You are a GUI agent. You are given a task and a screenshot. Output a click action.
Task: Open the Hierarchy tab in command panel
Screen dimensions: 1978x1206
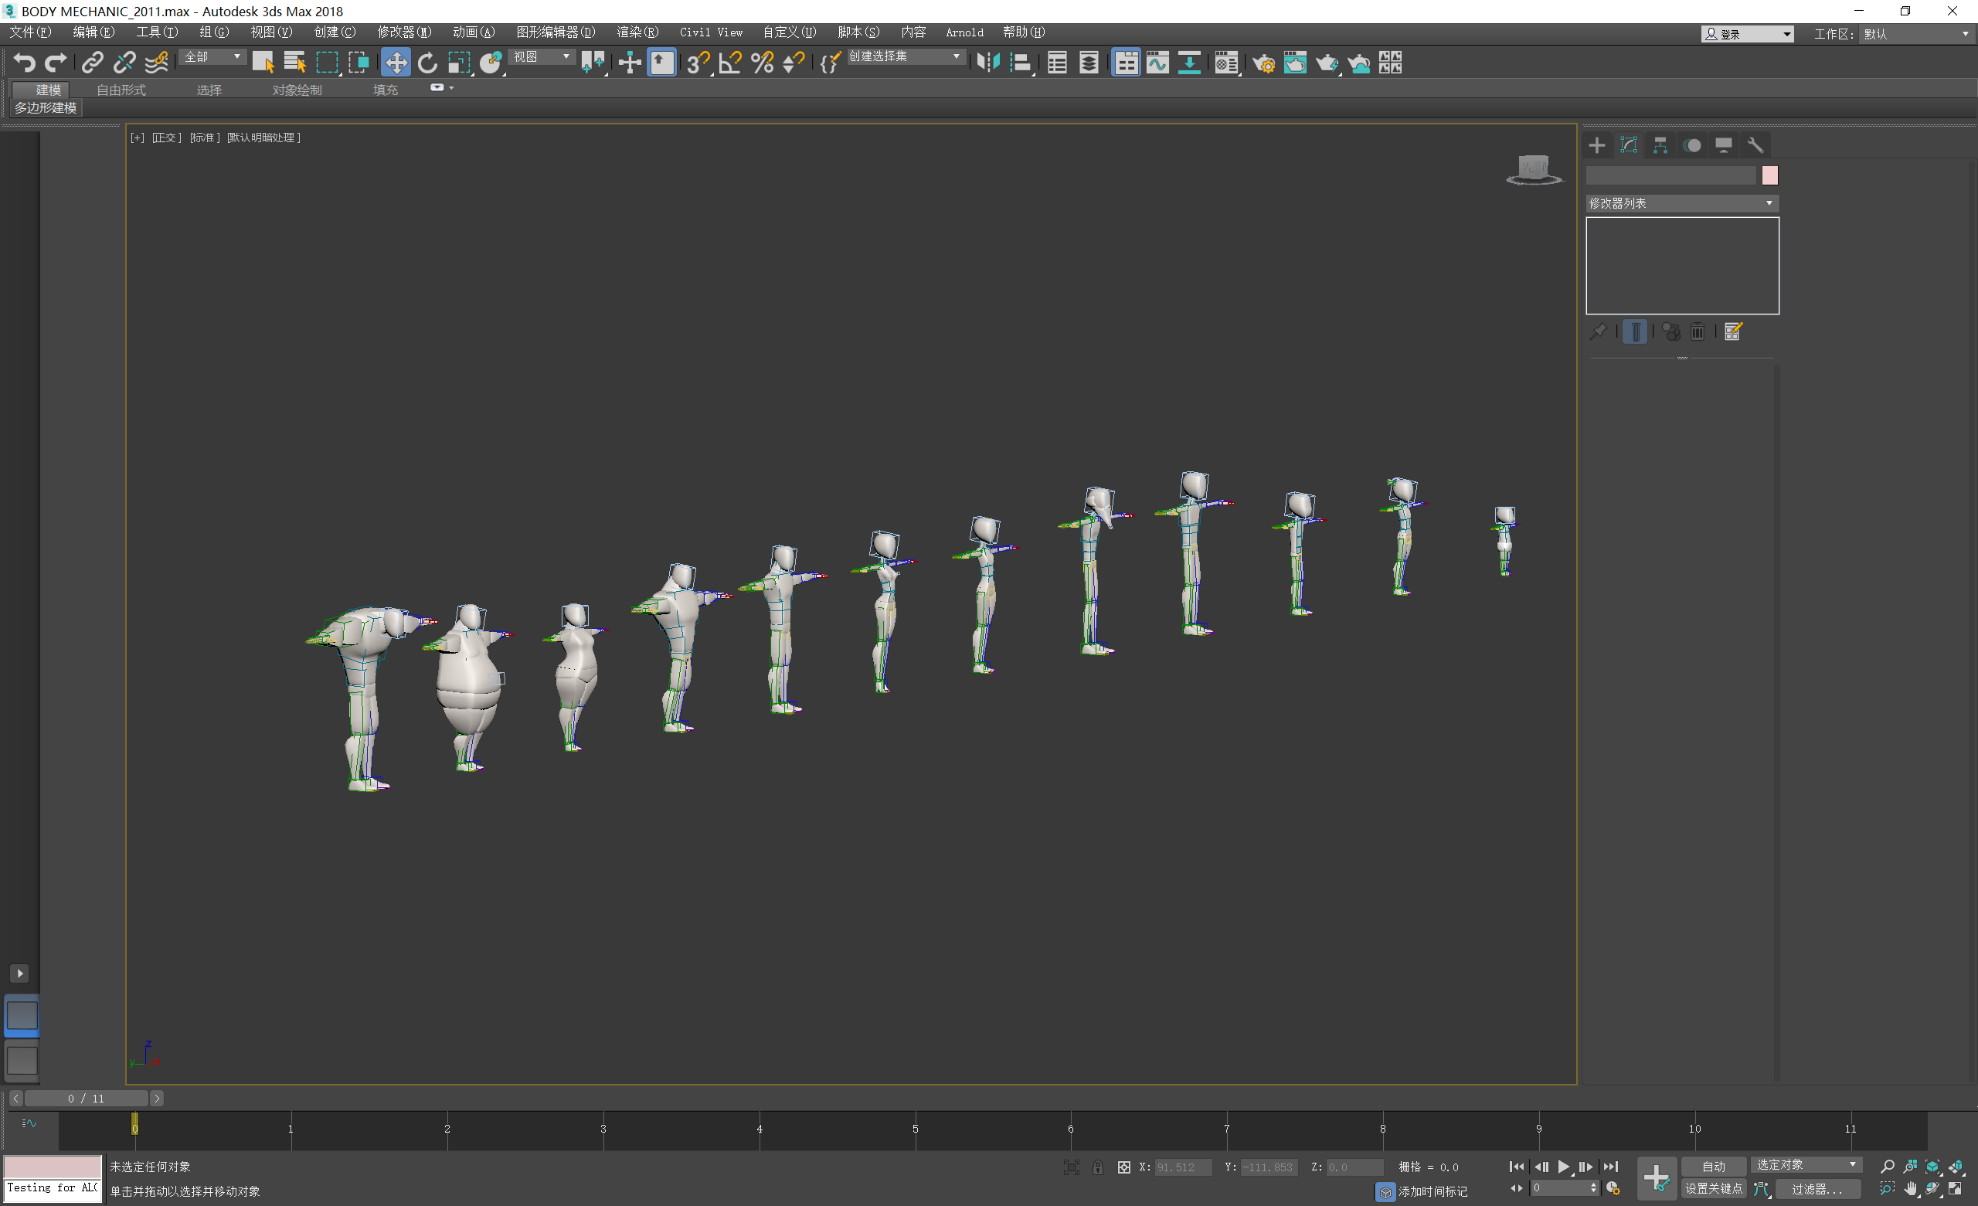pos(1660,145)
